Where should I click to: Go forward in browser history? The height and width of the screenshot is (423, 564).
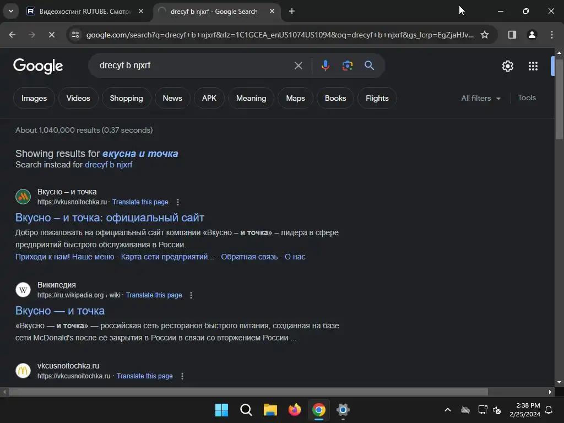[x=32, y=35]
